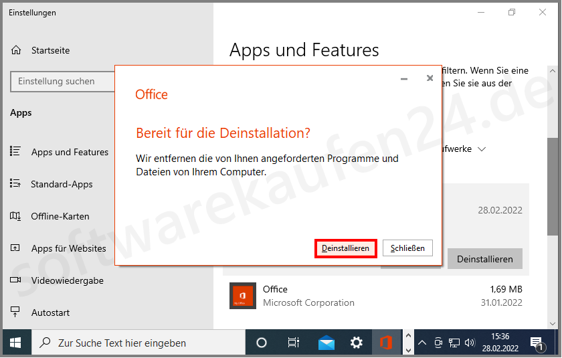Click the Startseite home icon
Image resolution: width=562 pixels, height=358 pixels.
point(16,50)
